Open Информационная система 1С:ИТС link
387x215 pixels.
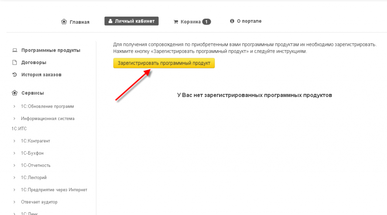48,118
